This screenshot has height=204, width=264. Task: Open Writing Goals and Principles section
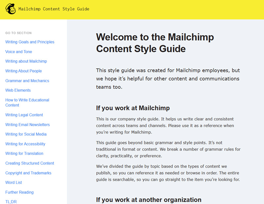pyautogui.click(x=30, y=42)
